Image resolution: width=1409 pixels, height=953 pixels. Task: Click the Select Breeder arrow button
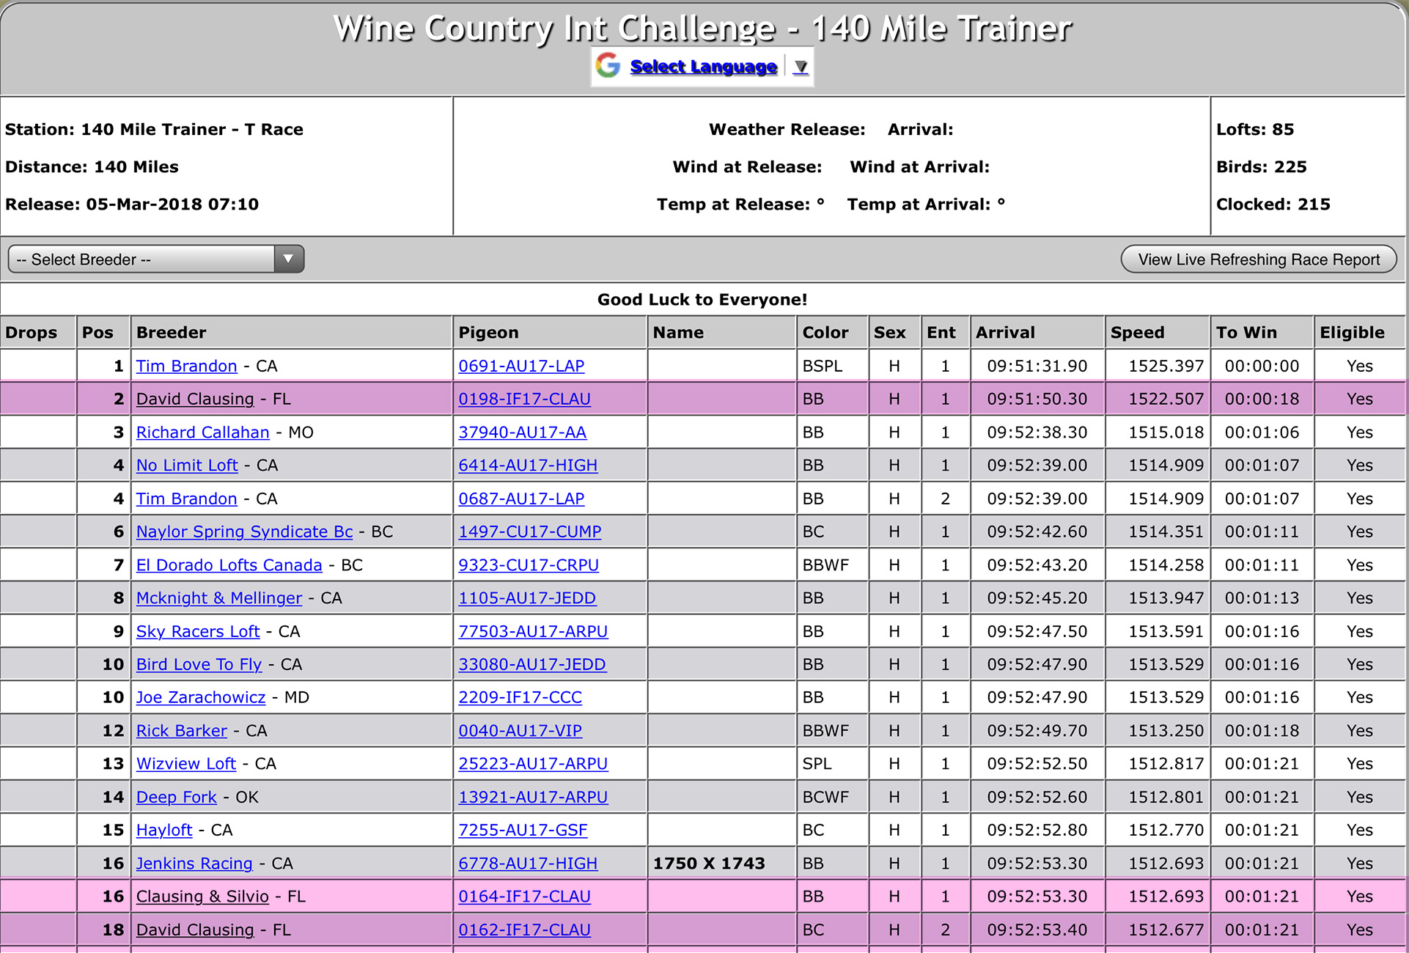(x=289, y=260)
